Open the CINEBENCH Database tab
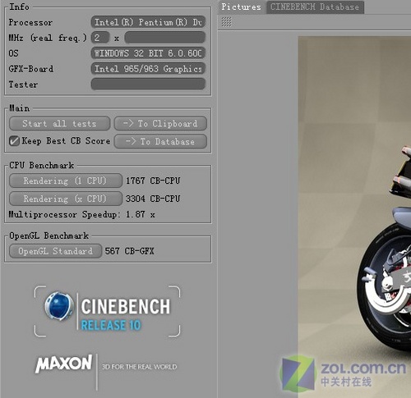 [x=315, y=7]
